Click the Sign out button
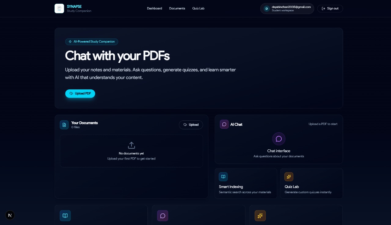The image size is (391, 225). [x=330, y=9]
